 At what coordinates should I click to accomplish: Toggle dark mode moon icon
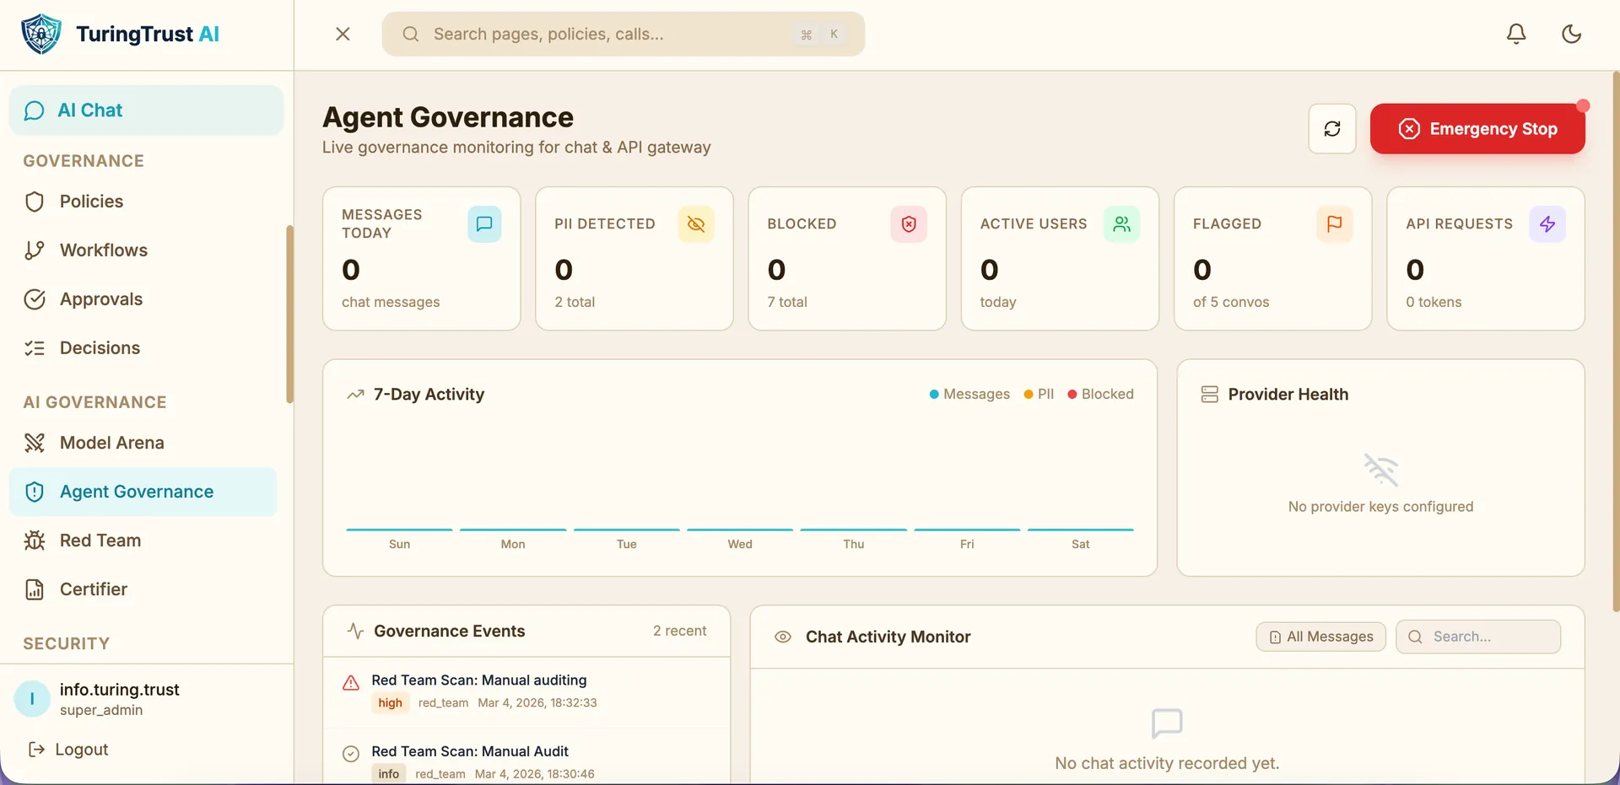[1571, 34]
